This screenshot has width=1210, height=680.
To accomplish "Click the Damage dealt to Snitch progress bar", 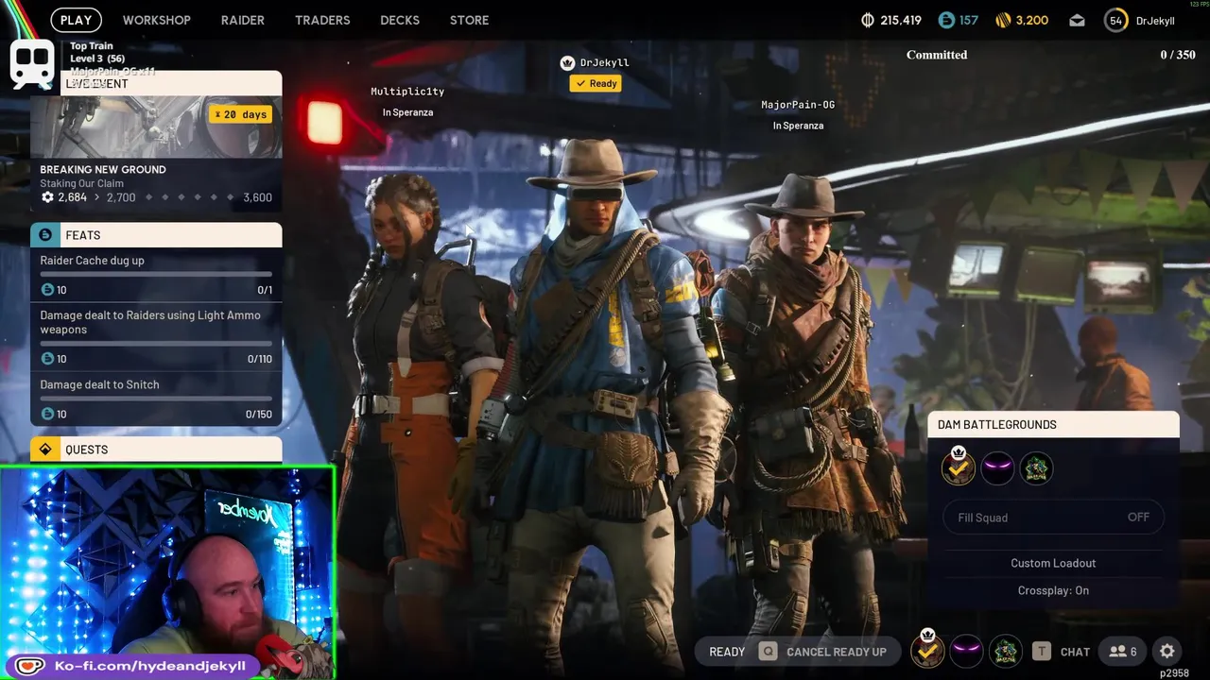I will [x=156, y=399].
